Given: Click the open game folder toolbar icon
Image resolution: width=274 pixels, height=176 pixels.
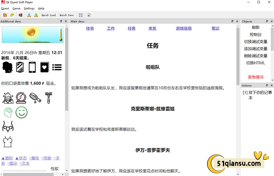Looking at the screenshot, I should coord(5,15).
